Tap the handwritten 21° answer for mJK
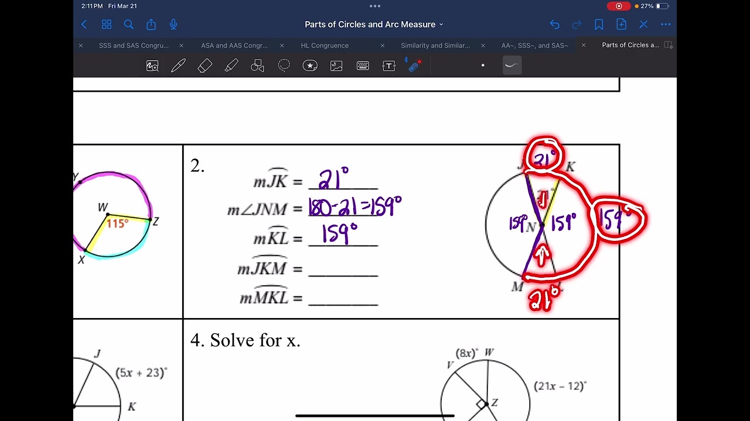The height and width of the screenshot is (421, 750). 333,179
